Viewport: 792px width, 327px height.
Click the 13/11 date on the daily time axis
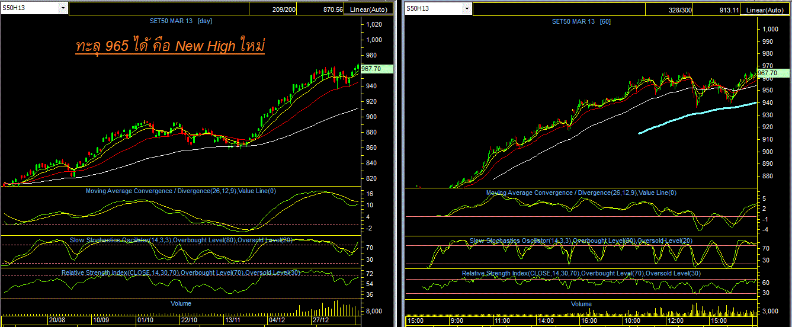tap(233, 320)
